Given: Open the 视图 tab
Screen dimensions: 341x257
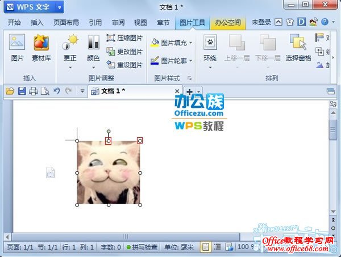Looking at the screenshot, I should pos(140,22).
